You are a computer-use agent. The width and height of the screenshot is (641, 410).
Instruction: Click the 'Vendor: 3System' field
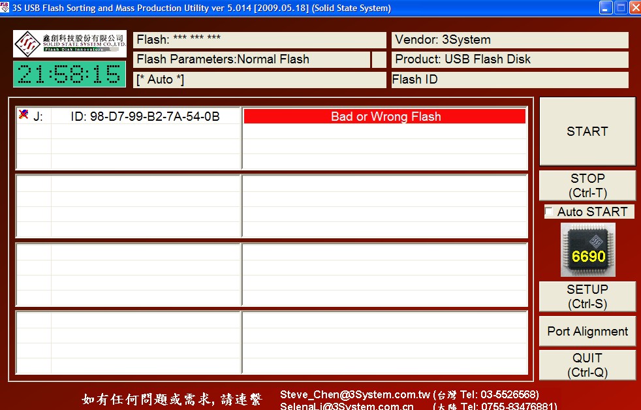pos(510,40)
